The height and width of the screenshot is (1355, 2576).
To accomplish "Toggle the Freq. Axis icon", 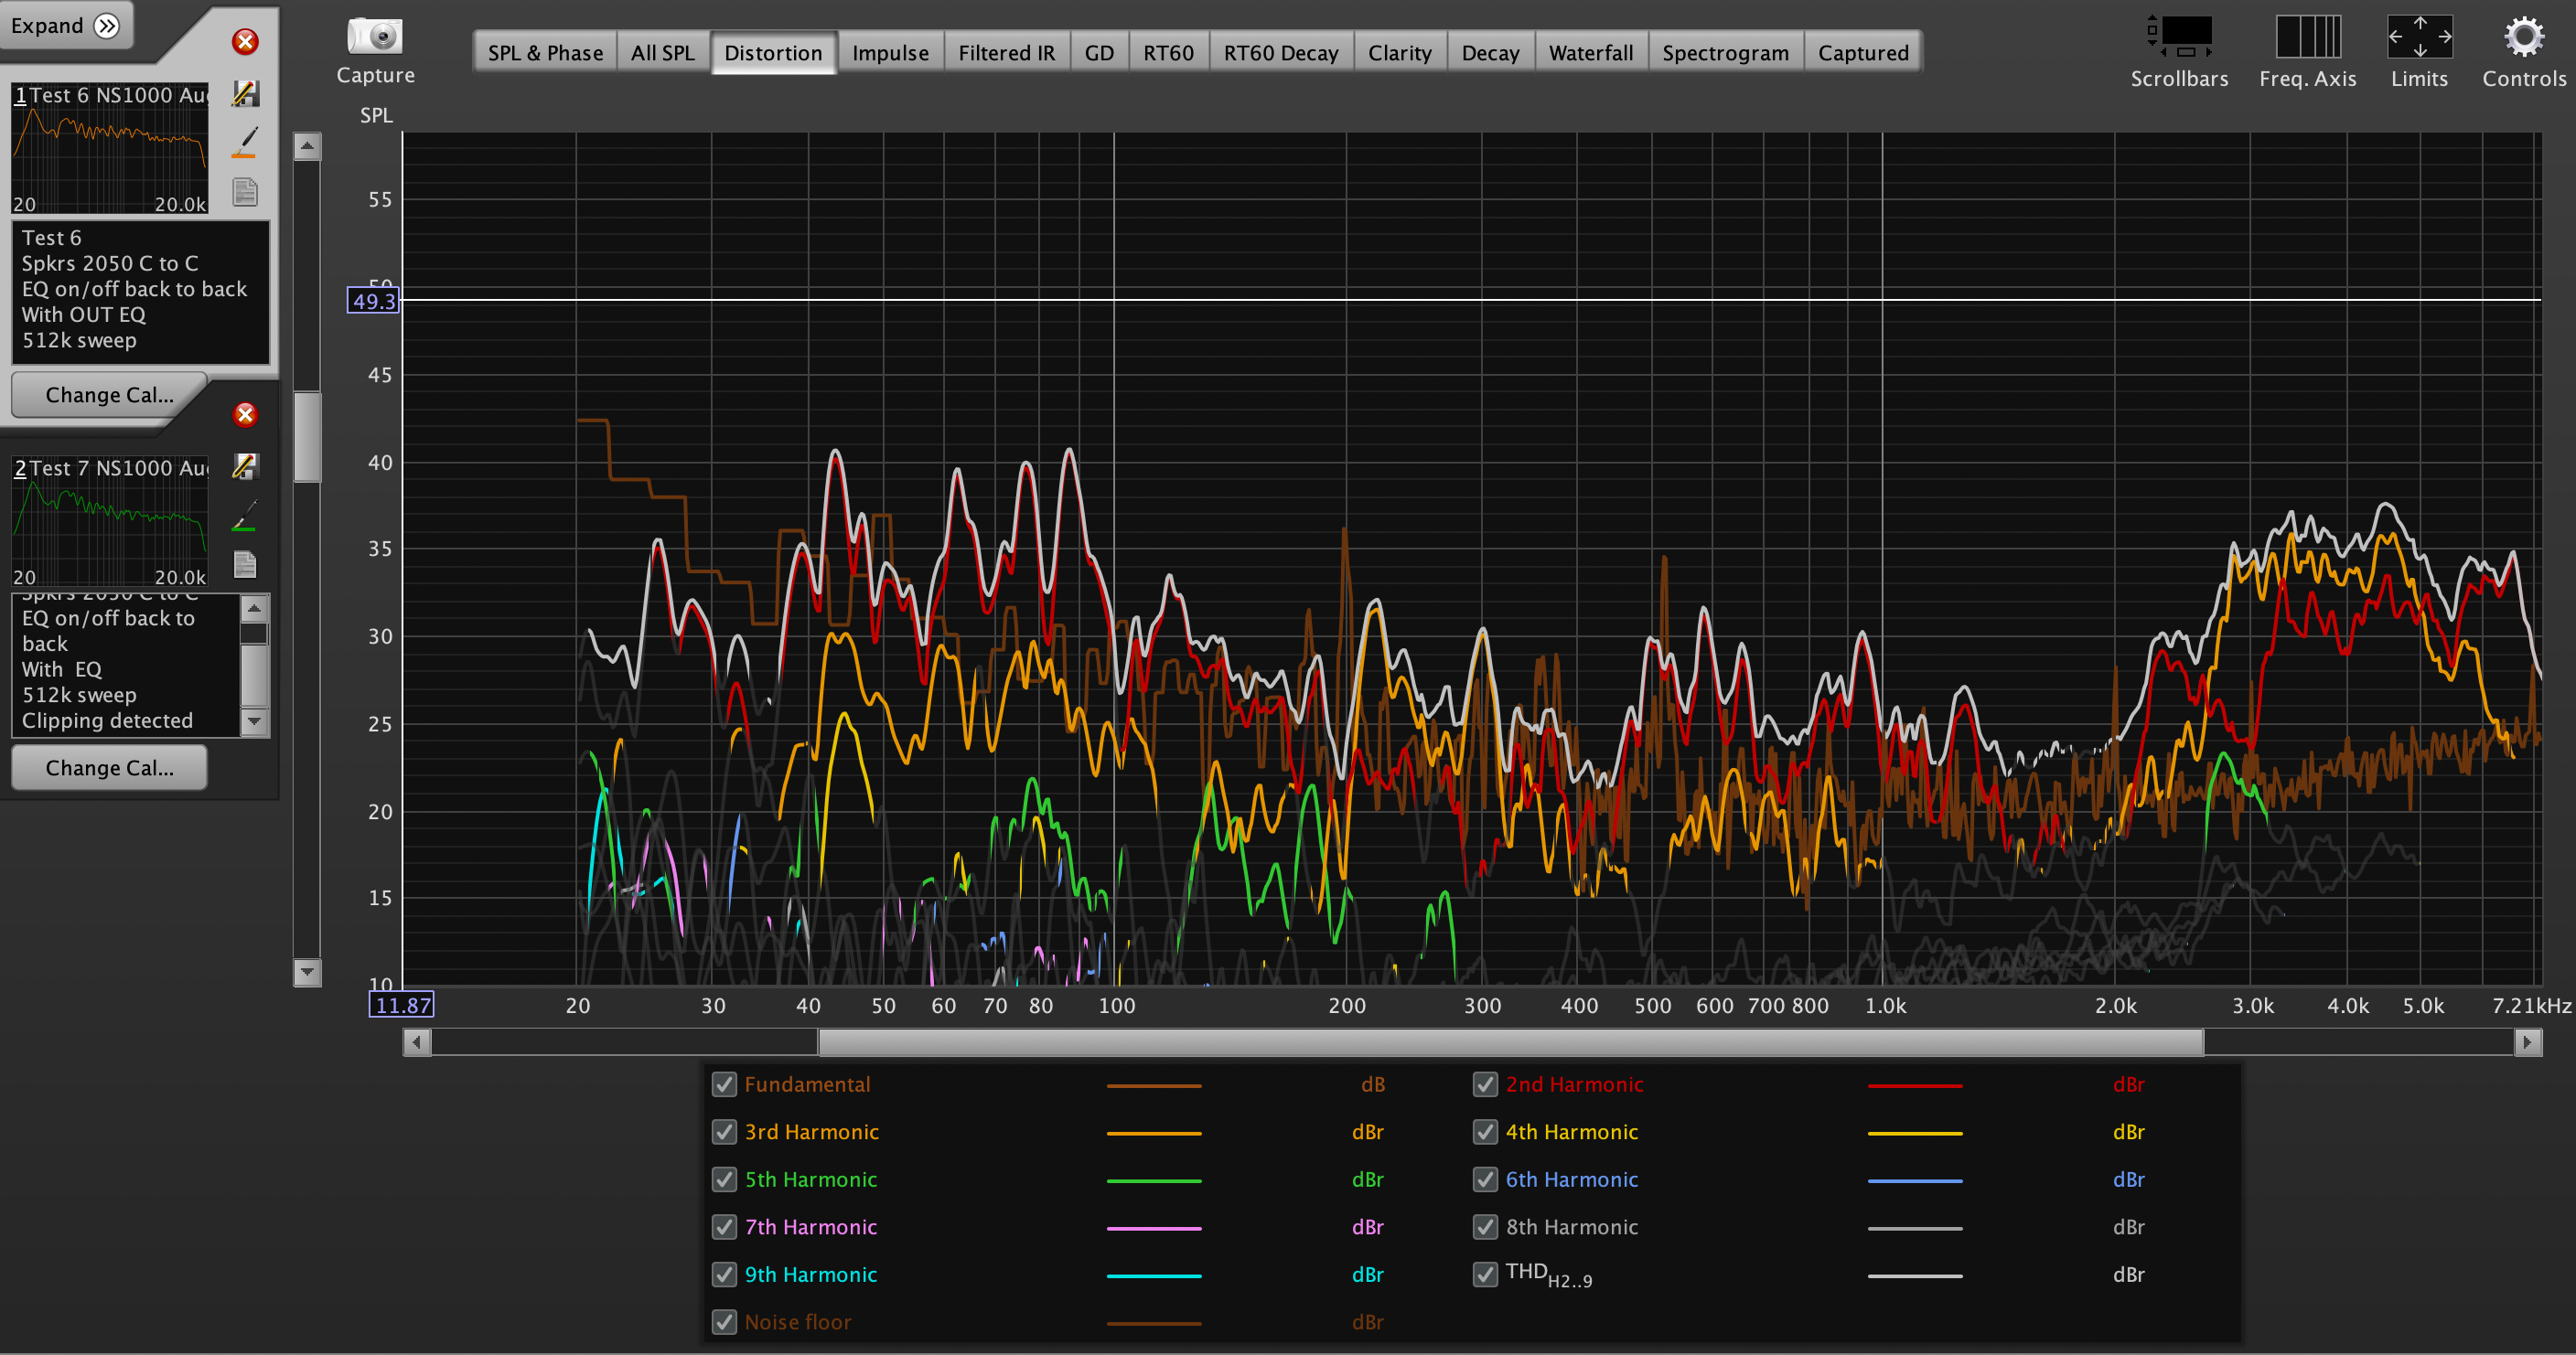I will [x=2308, y=36].
